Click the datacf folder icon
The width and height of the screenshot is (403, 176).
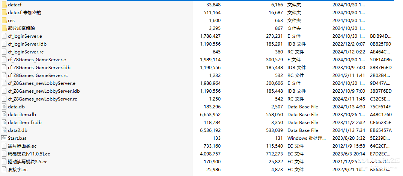coord(4,5)
